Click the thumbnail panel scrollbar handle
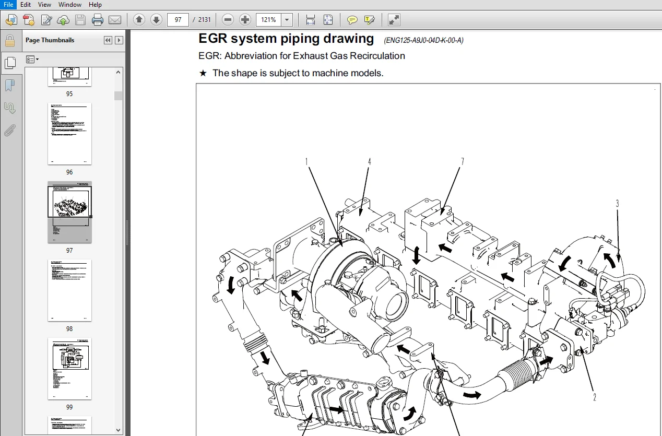 tap(119, 96)
